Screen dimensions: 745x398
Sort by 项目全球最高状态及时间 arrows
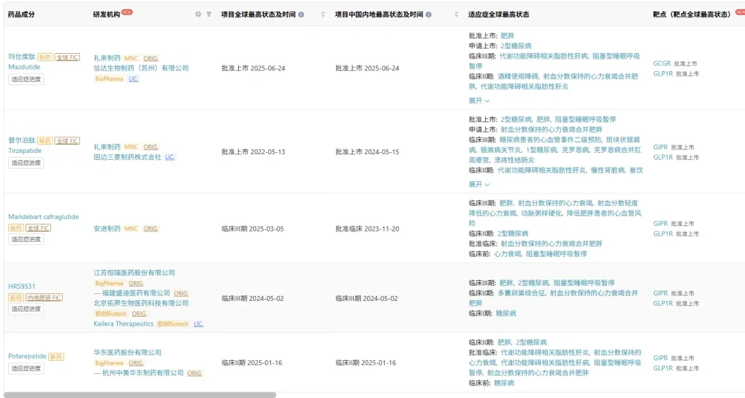click(x=323, y=14)
